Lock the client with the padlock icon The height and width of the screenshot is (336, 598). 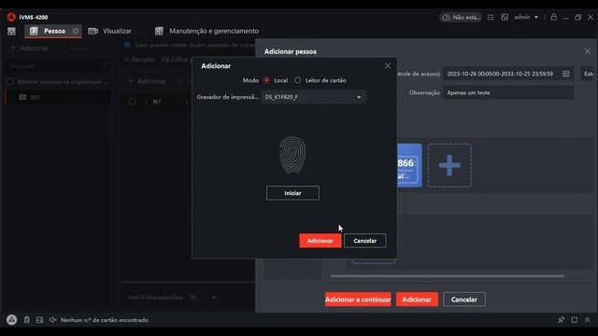click(554, 17)
